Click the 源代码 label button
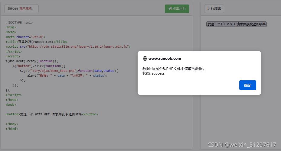Screen dimensions: 281x151 coord(21,8)
